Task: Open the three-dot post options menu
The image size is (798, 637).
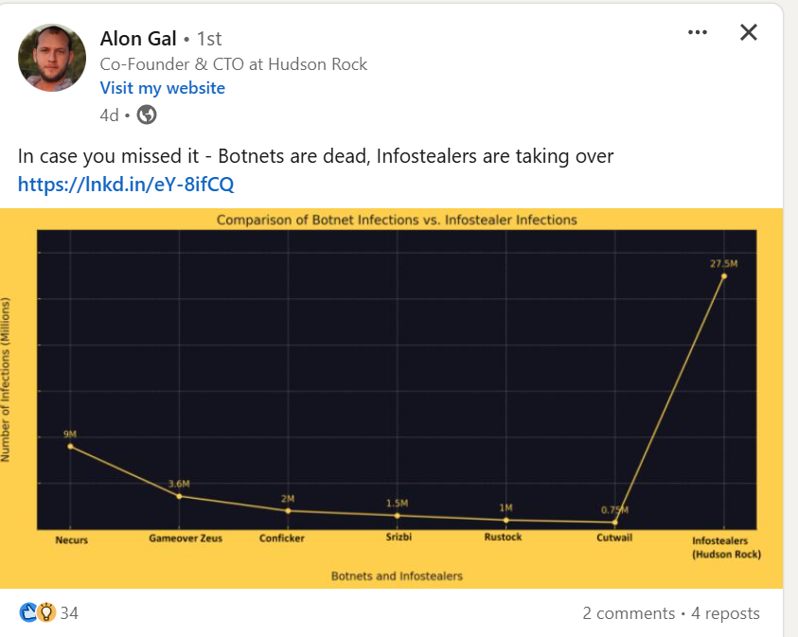Action: [698, 32]
